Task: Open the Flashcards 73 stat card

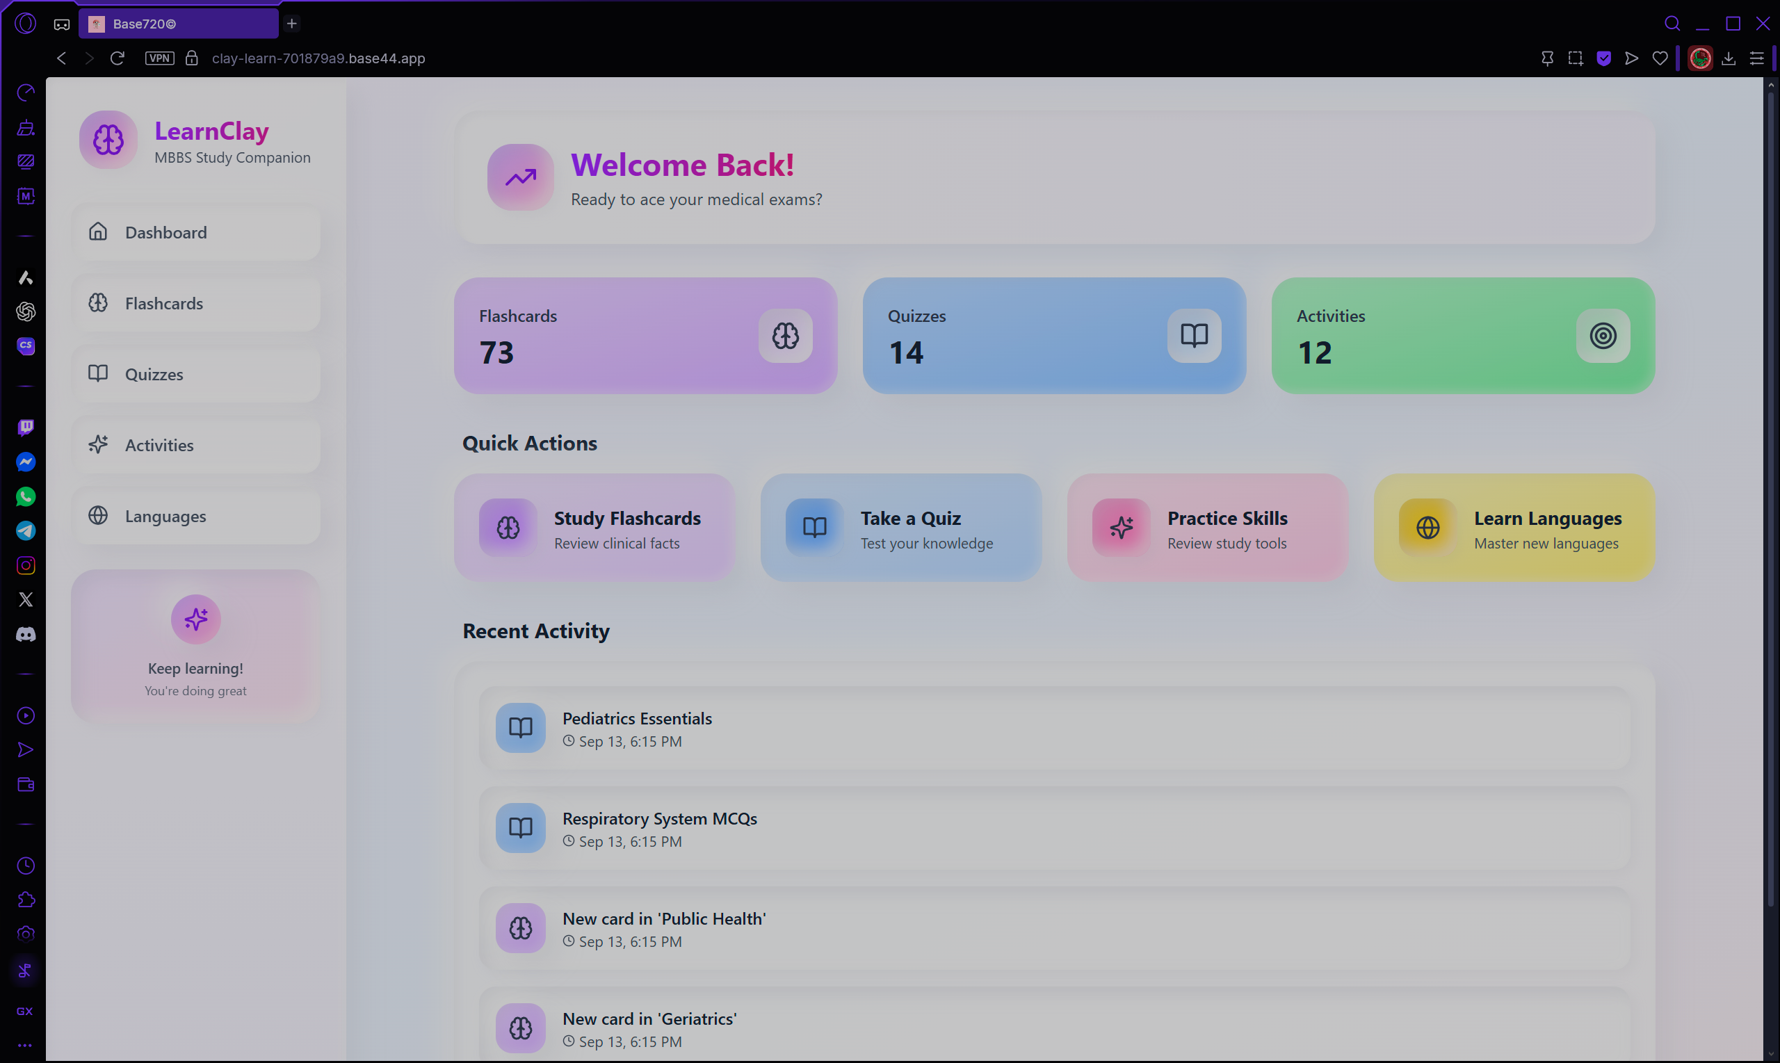Action: pos(645,335)
